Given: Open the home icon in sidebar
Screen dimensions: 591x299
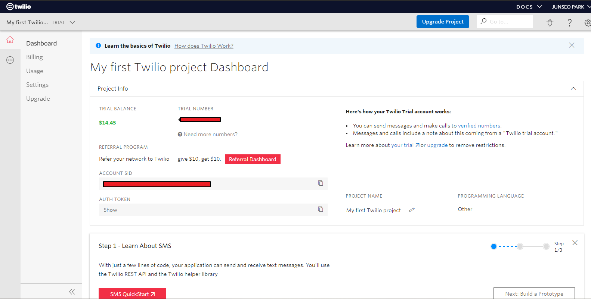Looking at the screenshot, I should (x=10, y=40).
